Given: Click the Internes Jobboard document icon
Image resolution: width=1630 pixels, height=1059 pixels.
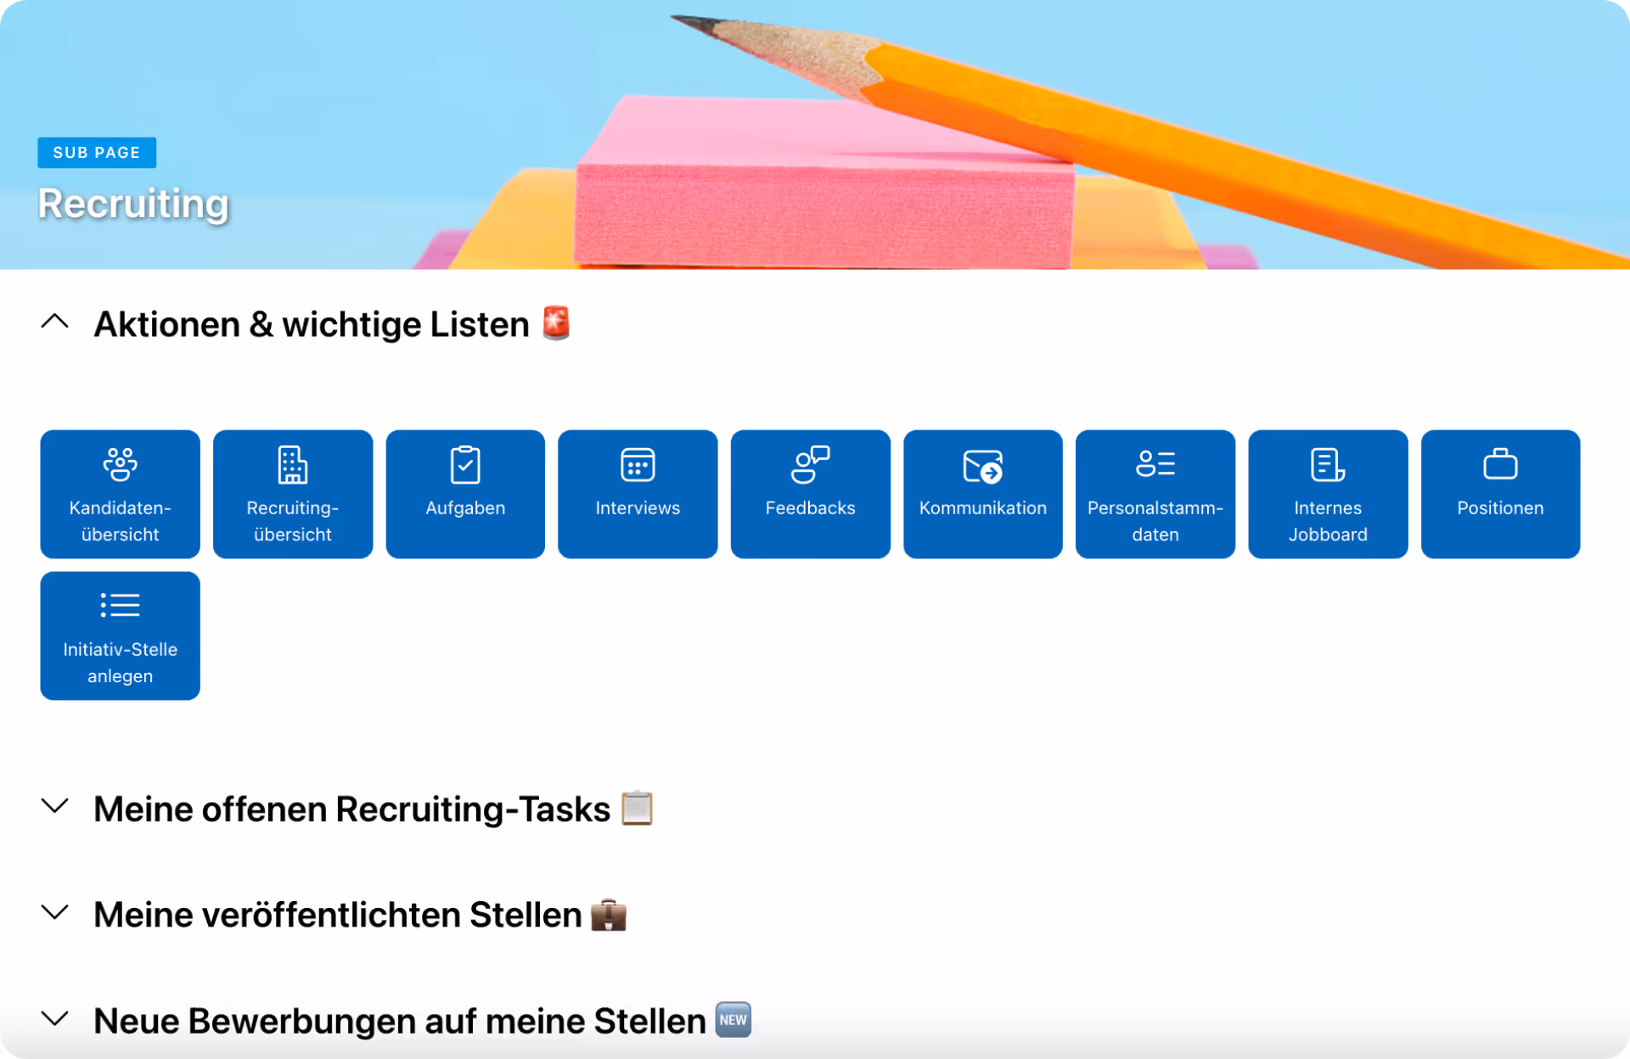Looking at the screenshot, I should [x=1327, y=465].
